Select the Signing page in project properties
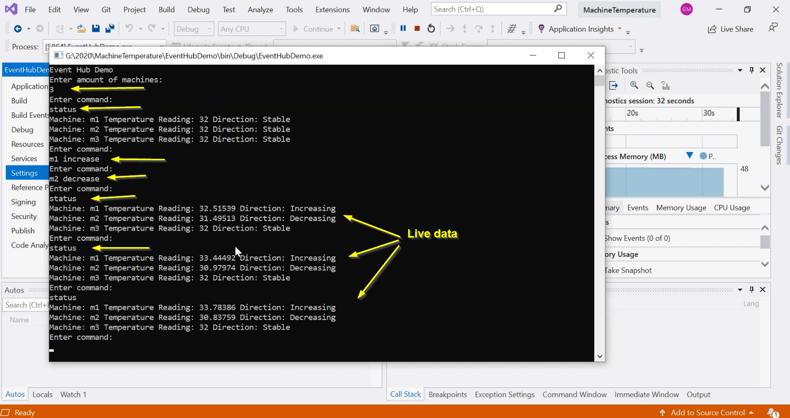The height and width of the screenshot is (418, 790). 24,202
